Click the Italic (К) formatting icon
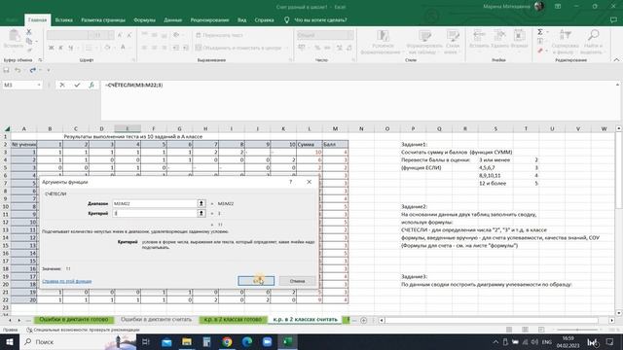This screenshot has height=350, width=623. pyautogui.click(x=60, y=48)
